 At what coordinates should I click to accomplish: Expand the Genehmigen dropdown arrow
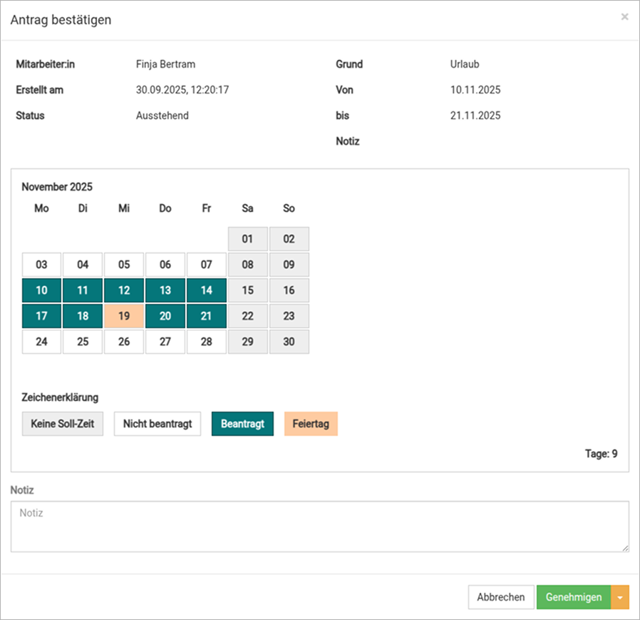620,597
